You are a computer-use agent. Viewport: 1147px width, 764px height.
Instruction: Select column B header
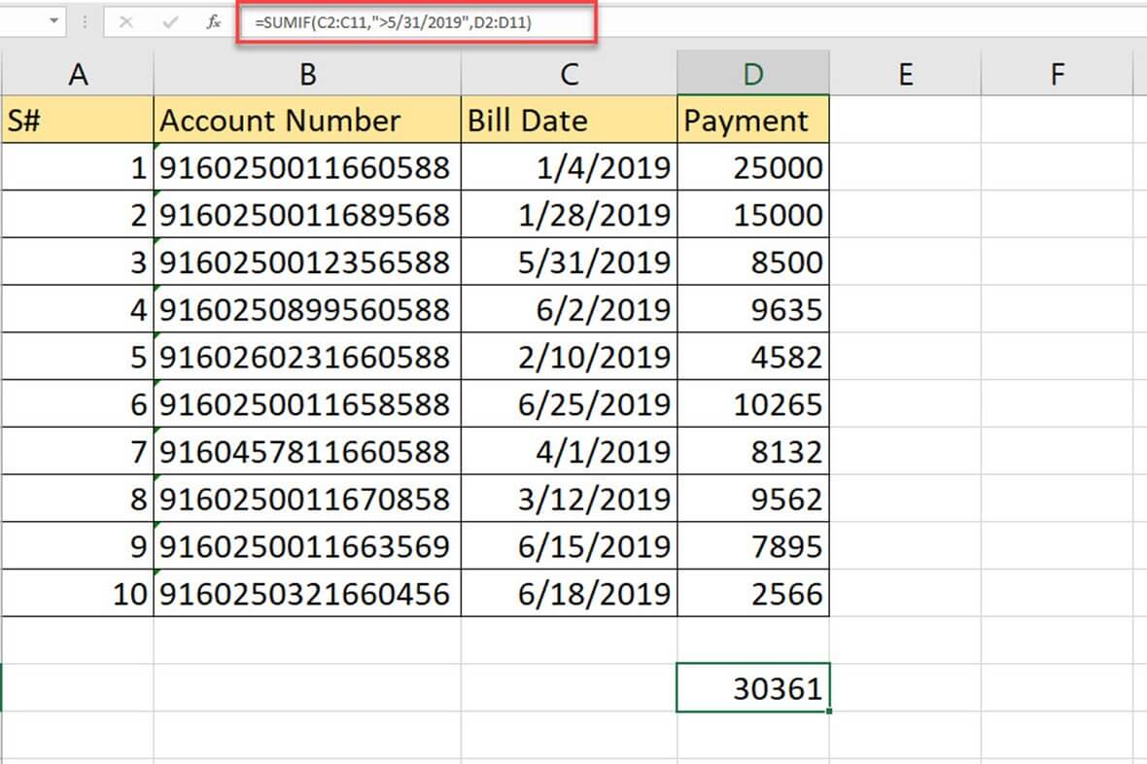(307, 74)
